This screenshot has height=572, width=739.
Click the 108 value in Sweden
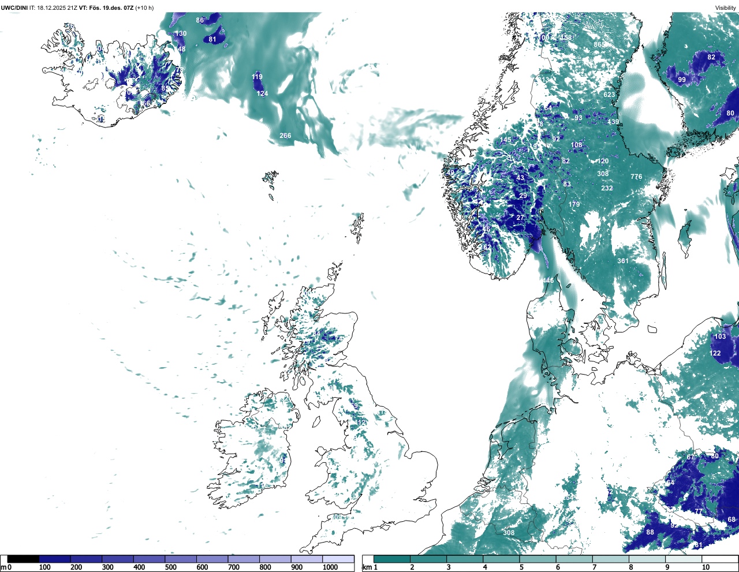(577, 145)
